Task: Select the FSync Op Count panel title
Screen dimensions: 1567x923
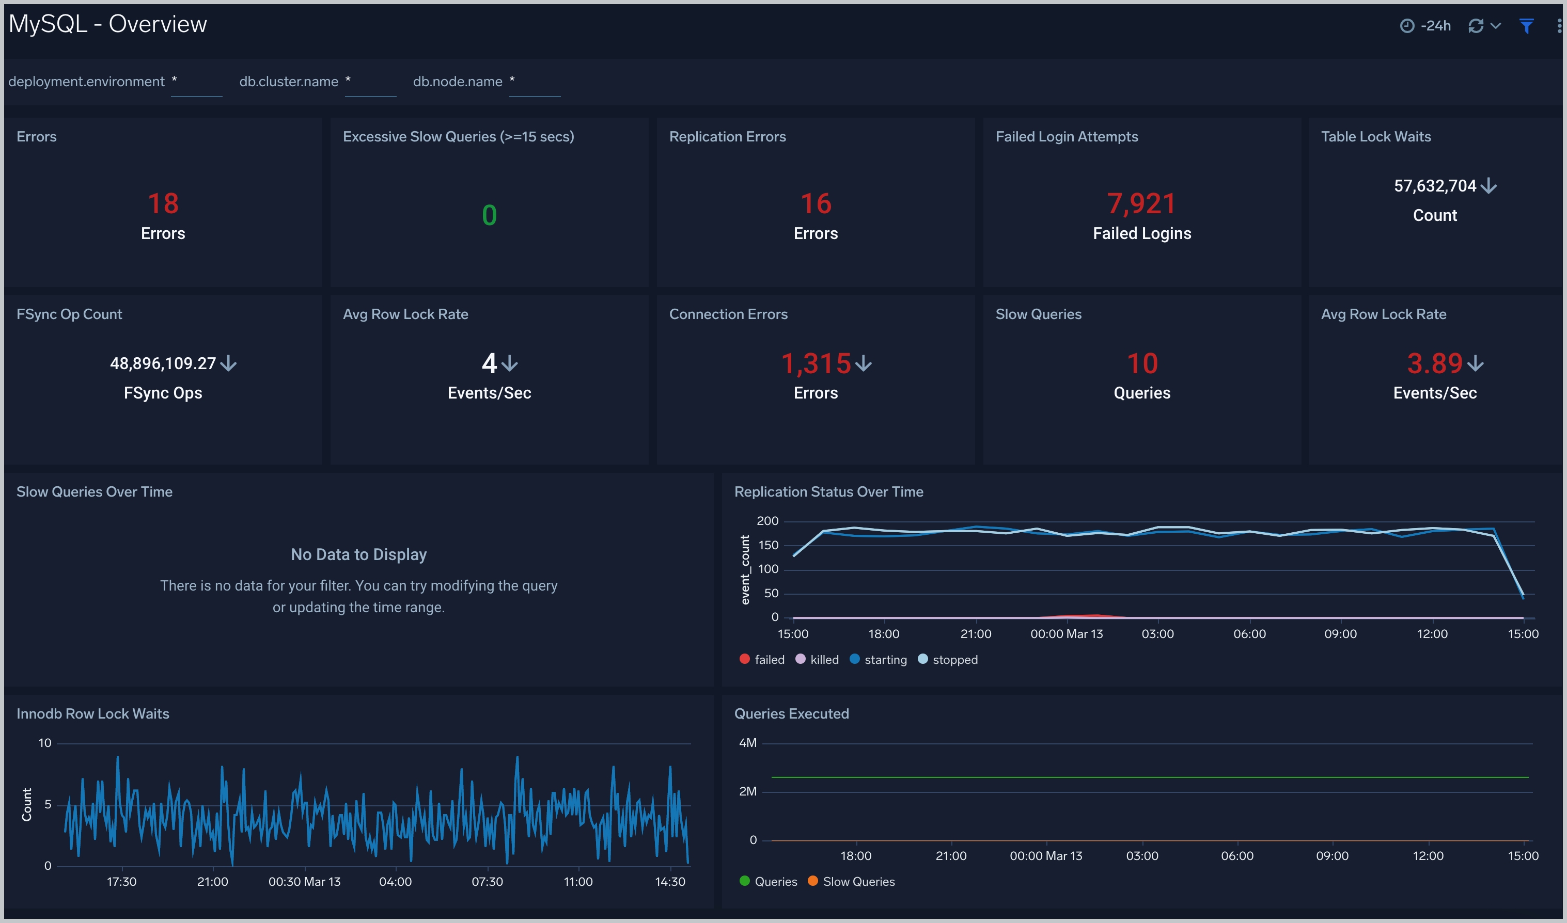Action: tap(70, 314)
